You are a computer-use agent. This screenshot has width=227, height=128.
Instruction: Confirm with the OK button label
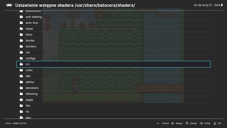[220, 123]
